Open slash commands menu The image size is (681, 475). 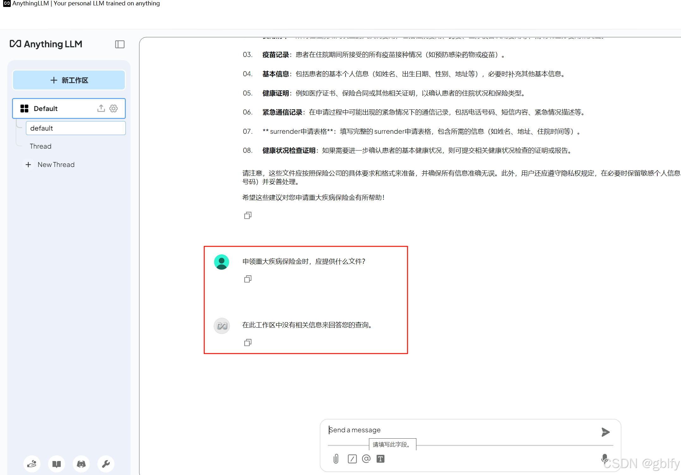coord(352,459)
